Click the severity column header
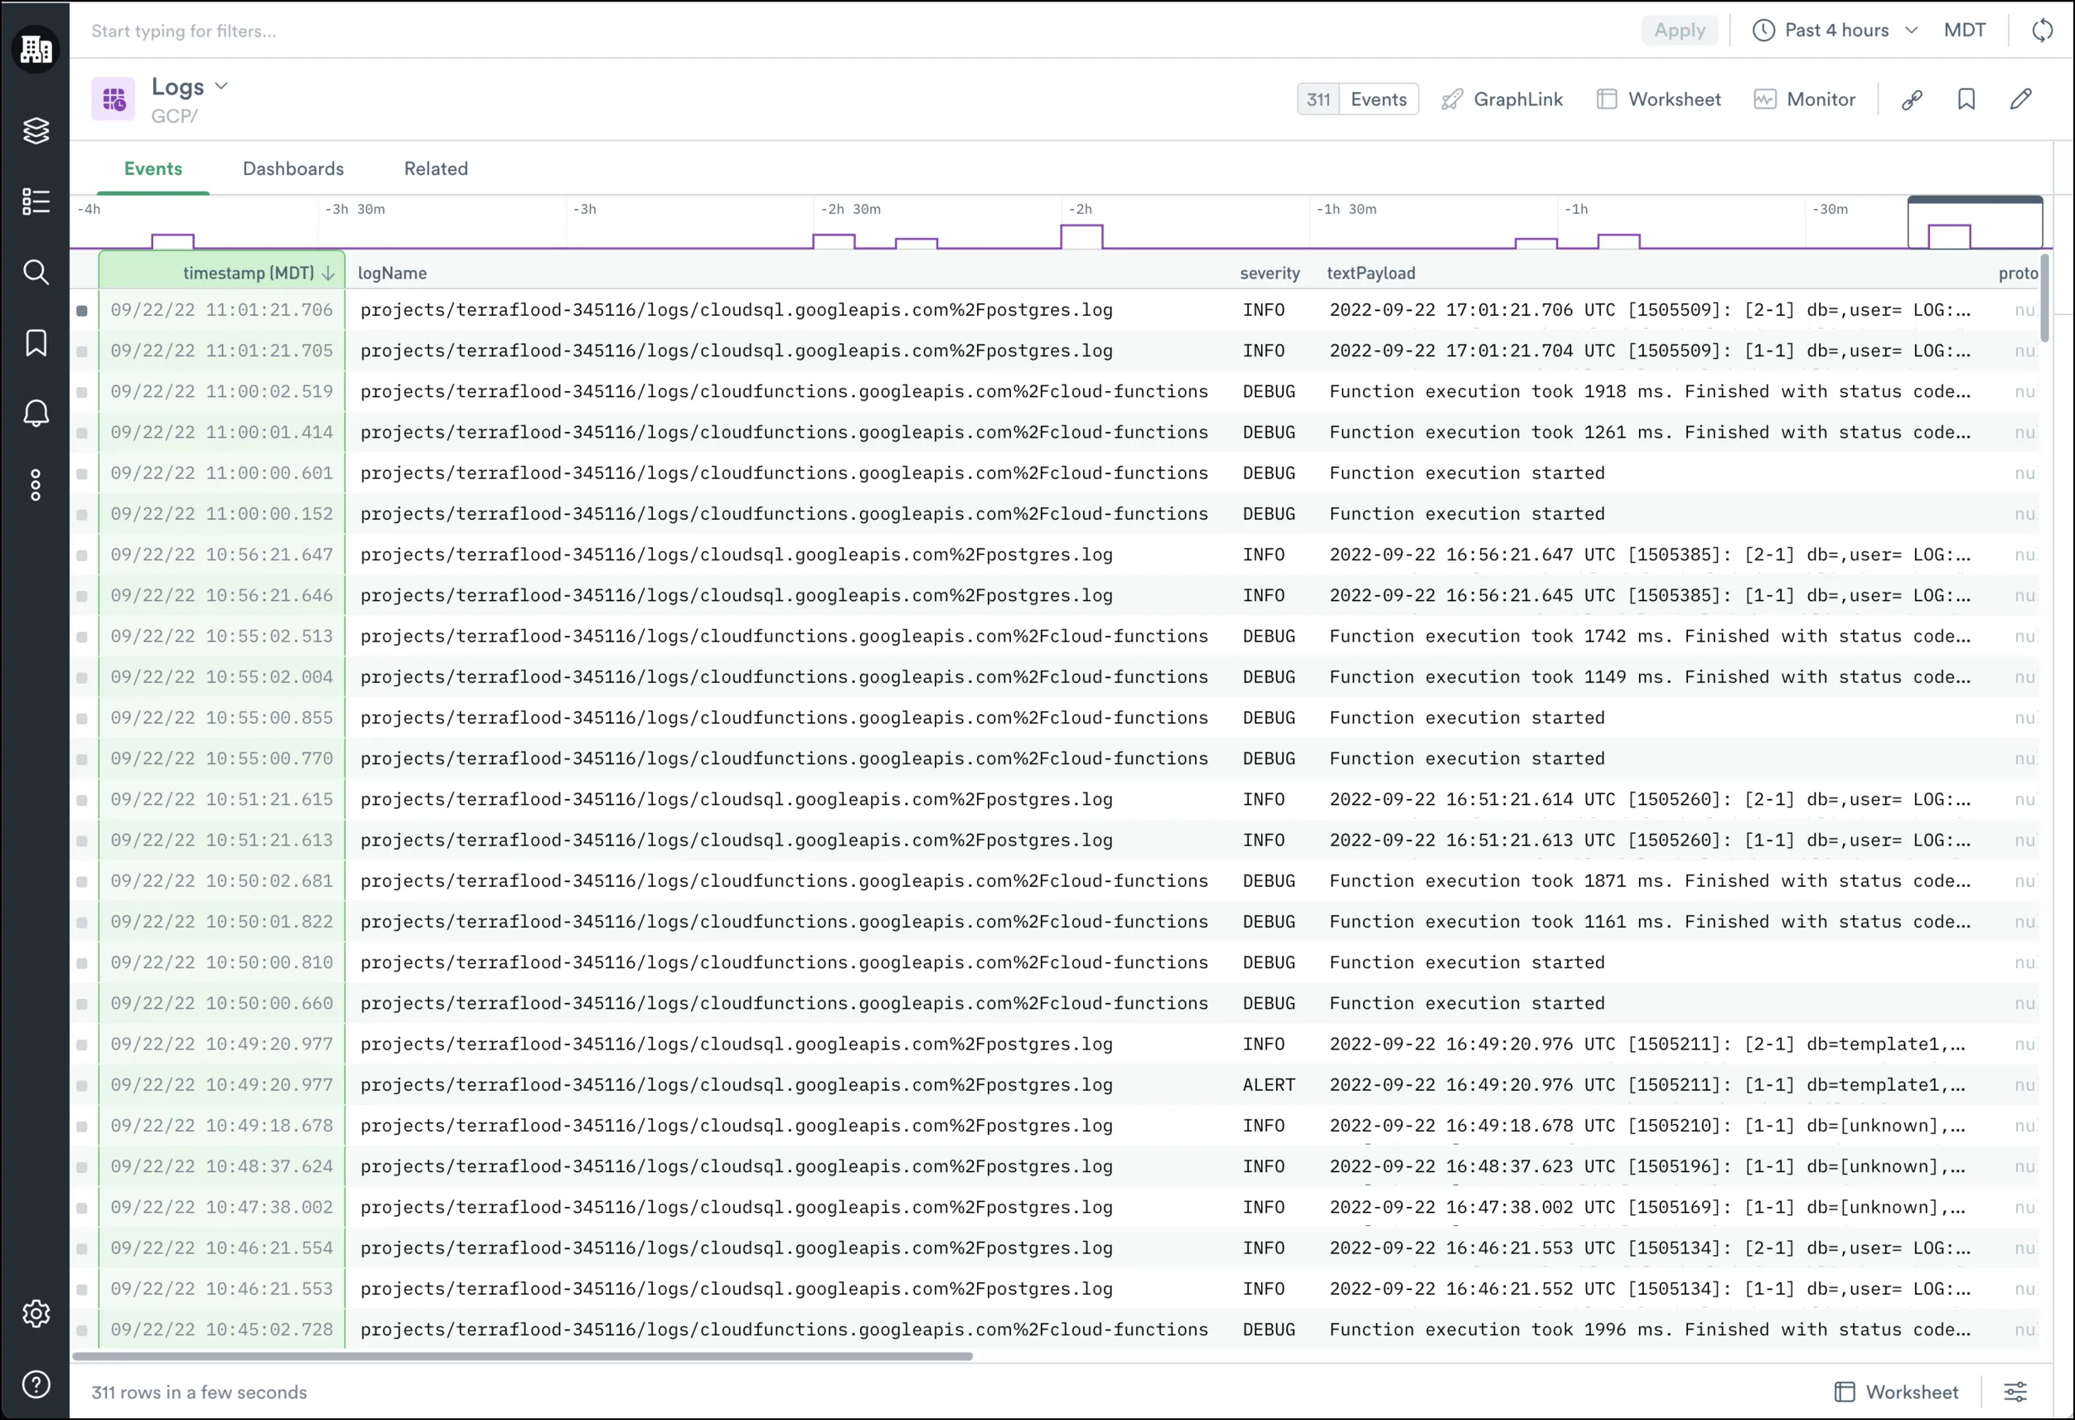The width and height of the screenshot is (2075, 1420). [x=1270, y=274]
